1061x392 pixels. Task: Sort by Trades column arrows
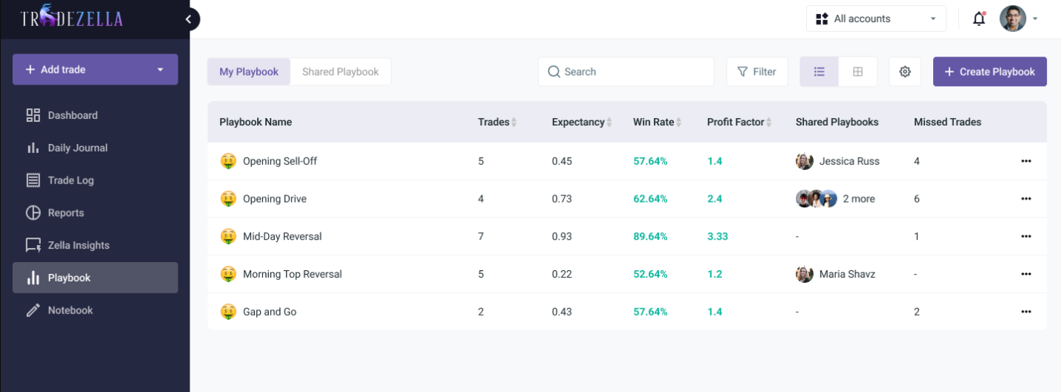[513, 122]
